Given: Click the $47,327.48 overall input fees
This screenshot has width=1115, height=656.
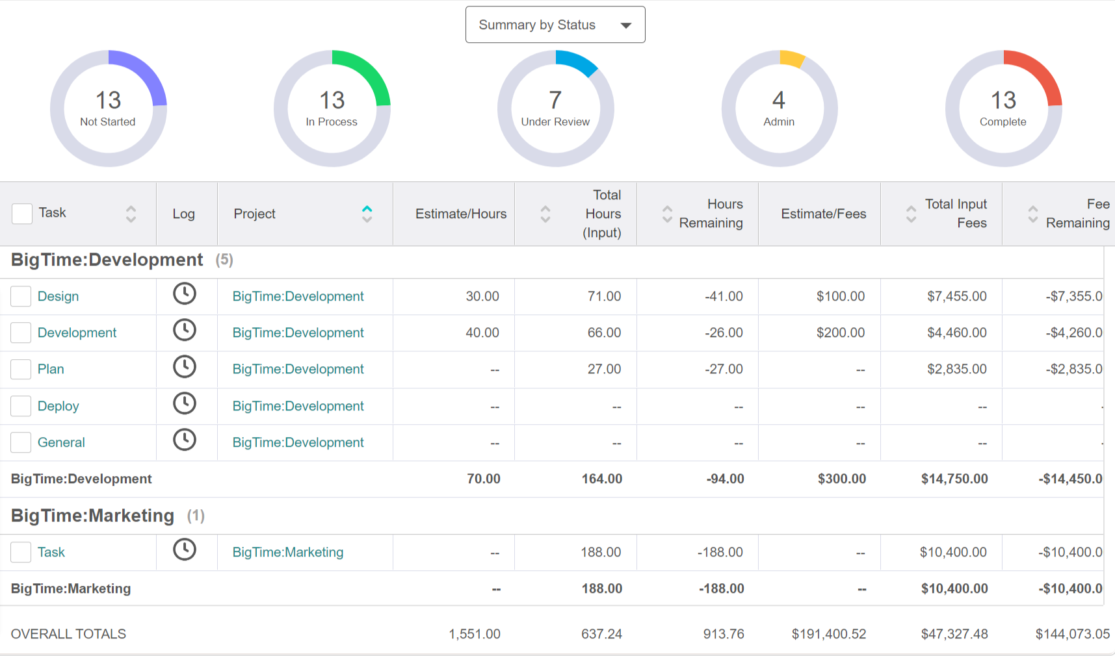Looking at the screenshot, I should 954,634.
